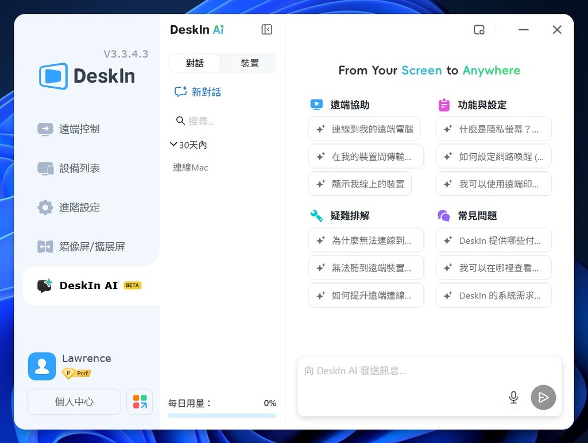Switch to the 裝置 tab

pos(249,64)
